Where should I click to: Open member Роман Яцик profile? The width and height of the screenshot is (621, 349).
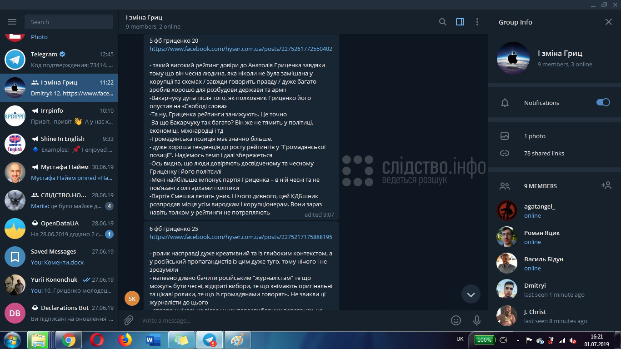[x=555, y=237]
